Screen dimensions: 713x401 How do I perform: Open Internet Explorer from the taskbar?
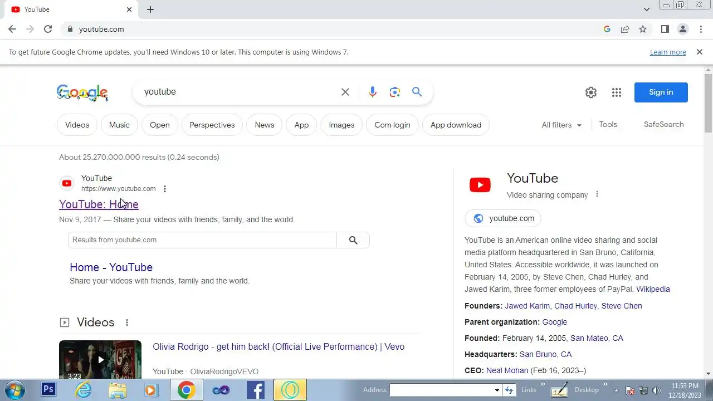click(x=84, y=390)
